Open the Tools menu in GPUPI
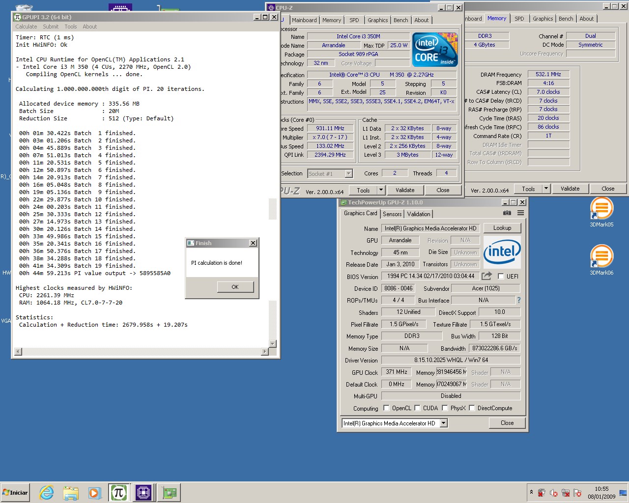This screenshot has width=629, height=503. pos(71,27)
